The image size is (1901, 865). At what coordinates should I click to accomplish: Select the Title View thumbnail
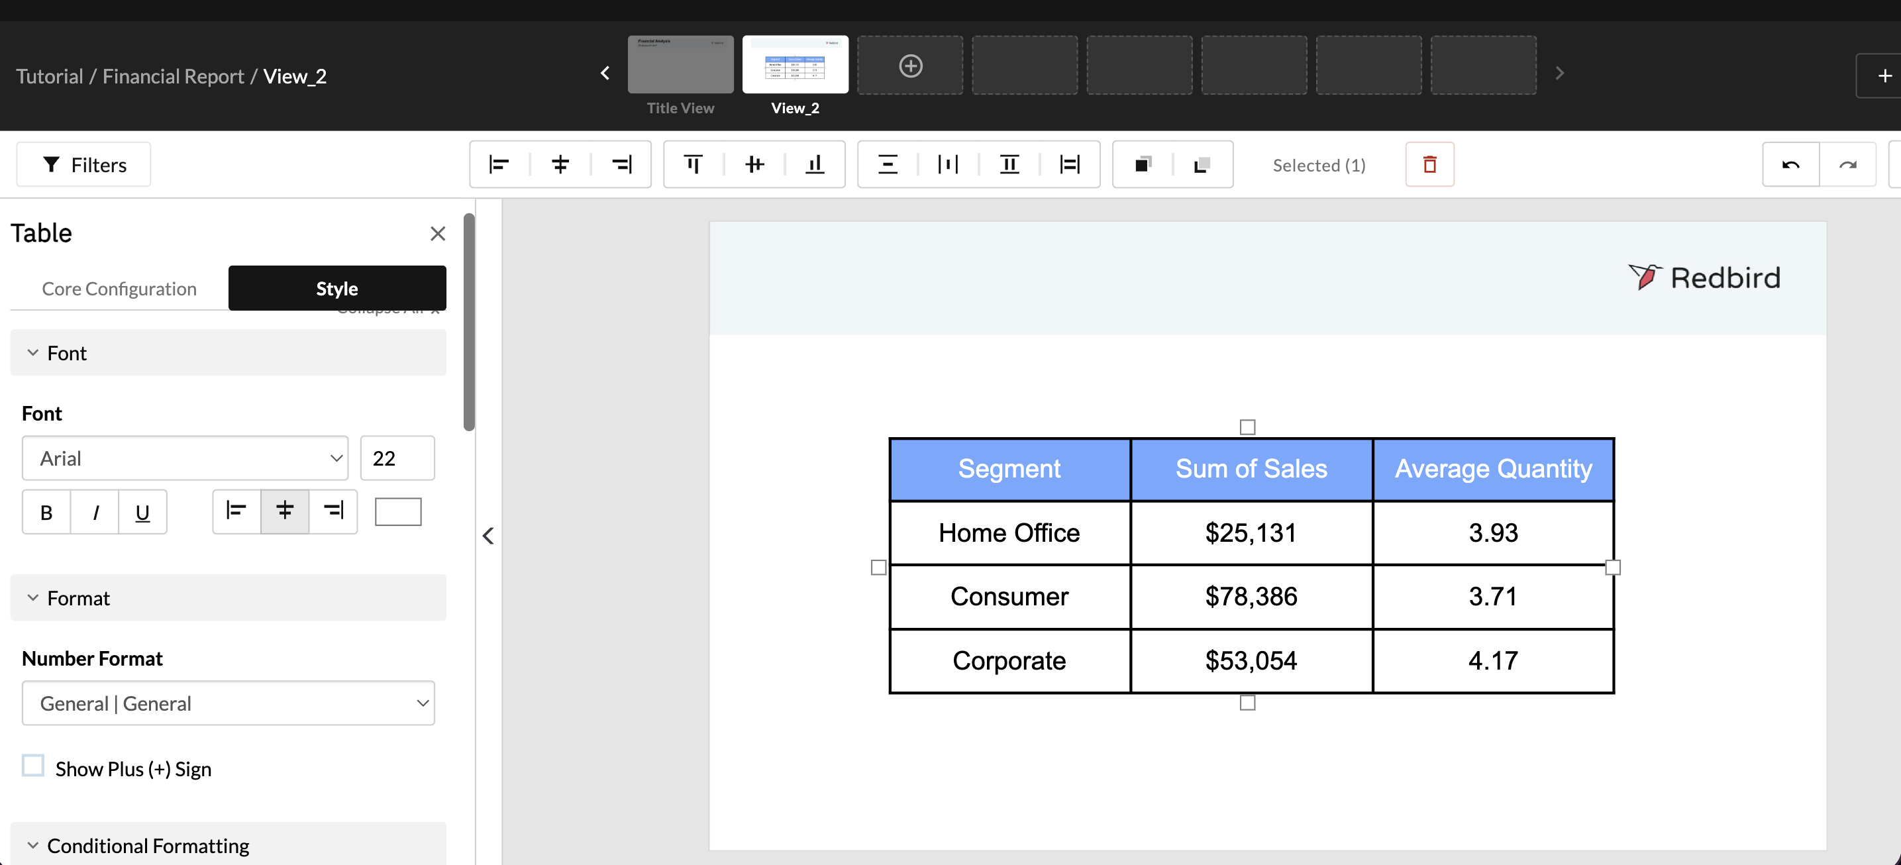click(x=680, y=65)
